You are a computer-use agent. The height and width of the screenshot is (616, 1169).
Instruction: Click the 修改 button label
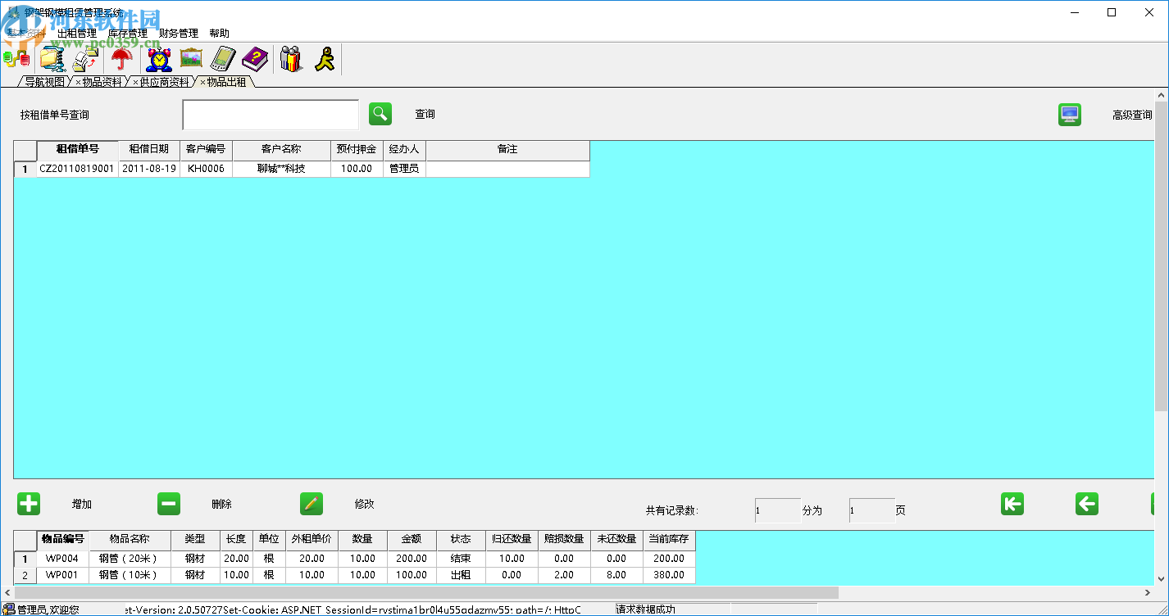364,505
